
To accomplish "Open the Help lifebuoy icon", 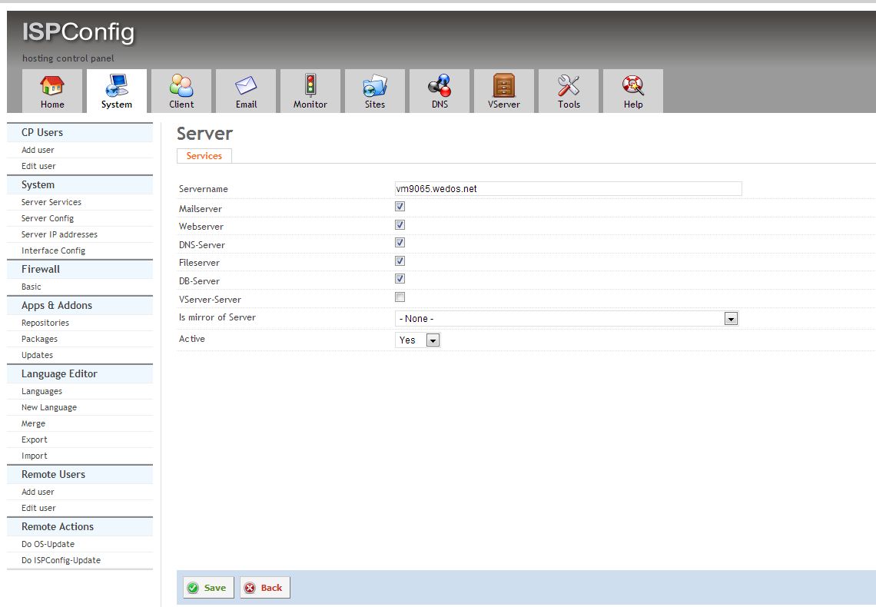I will coord(633,85).
